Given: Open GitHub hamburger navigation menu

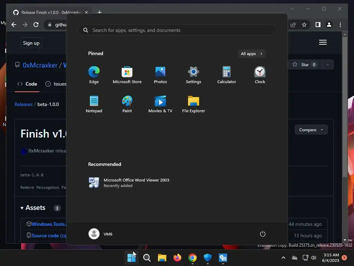Looking at the screenshot, I should pyautogui.click(x=323, y=42).
